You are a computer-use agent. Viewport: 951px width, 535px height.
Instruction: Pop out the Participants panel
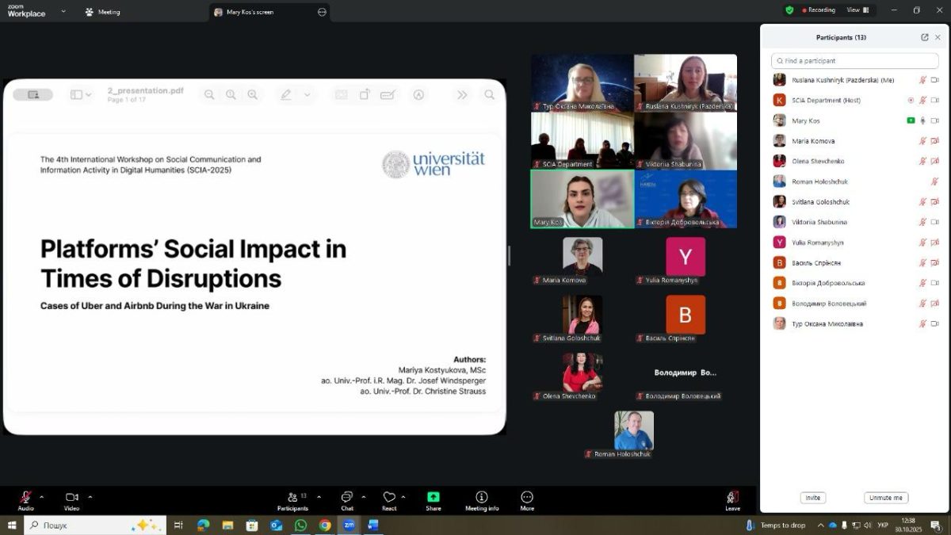click(x=924, y=37)
